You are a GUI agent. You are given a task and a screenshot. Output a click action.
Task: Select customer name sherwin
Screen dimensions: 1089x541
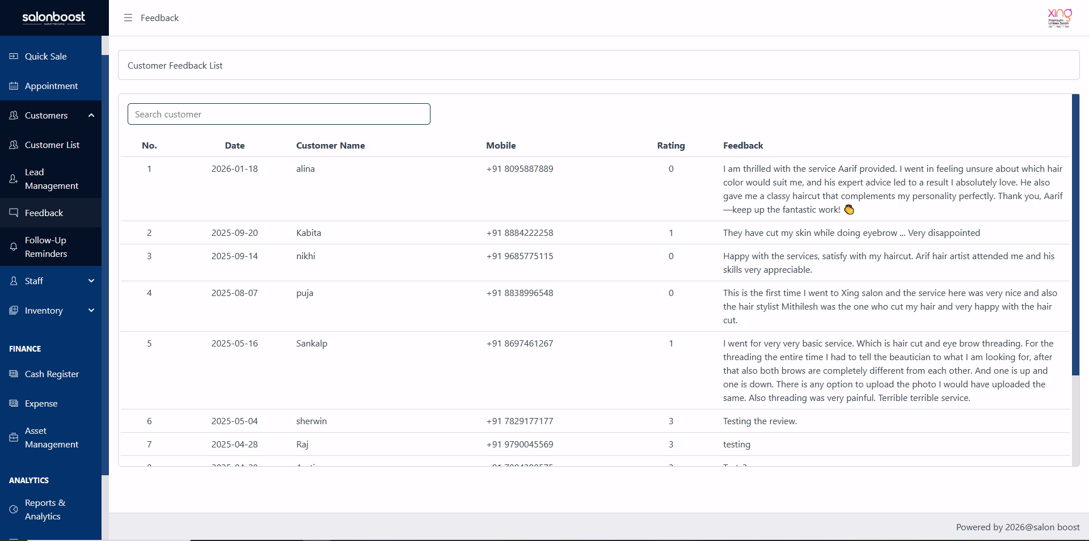(311, 421)
